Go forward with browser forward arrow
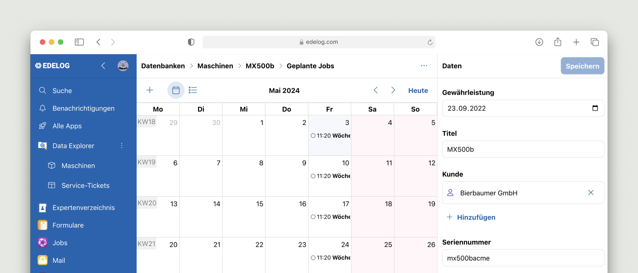The height and width of the screenshot is (273, 638). [x=113, y=42]
